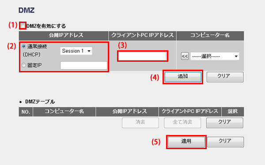Open the Session 1 dropdown
Image resolution: width=265 pixels, height=165 pixels.
[x=76, y=51]
